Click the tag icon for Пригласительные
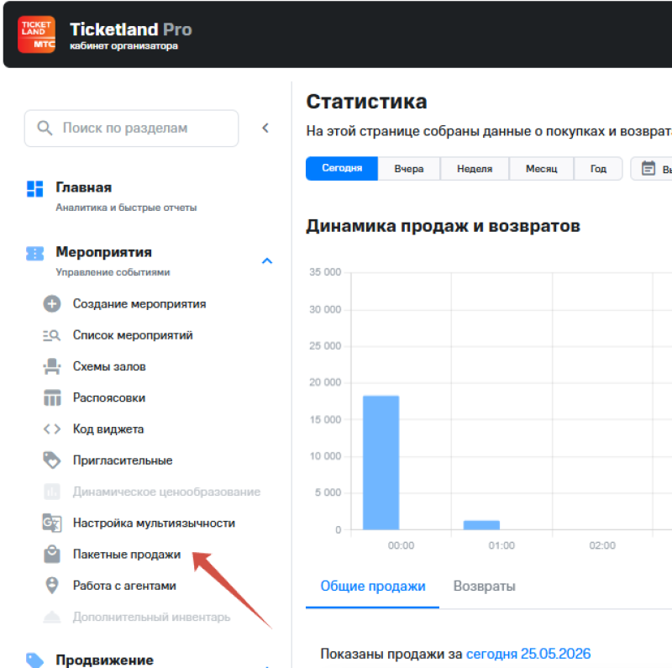The width and height of the screenshot is (672, 668). click(x=52, y=460)
